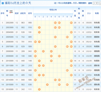The width and height of the screenshot is (101, 92).
Task: Open the 星期 weekday dropdown
Action: point(95,3)
